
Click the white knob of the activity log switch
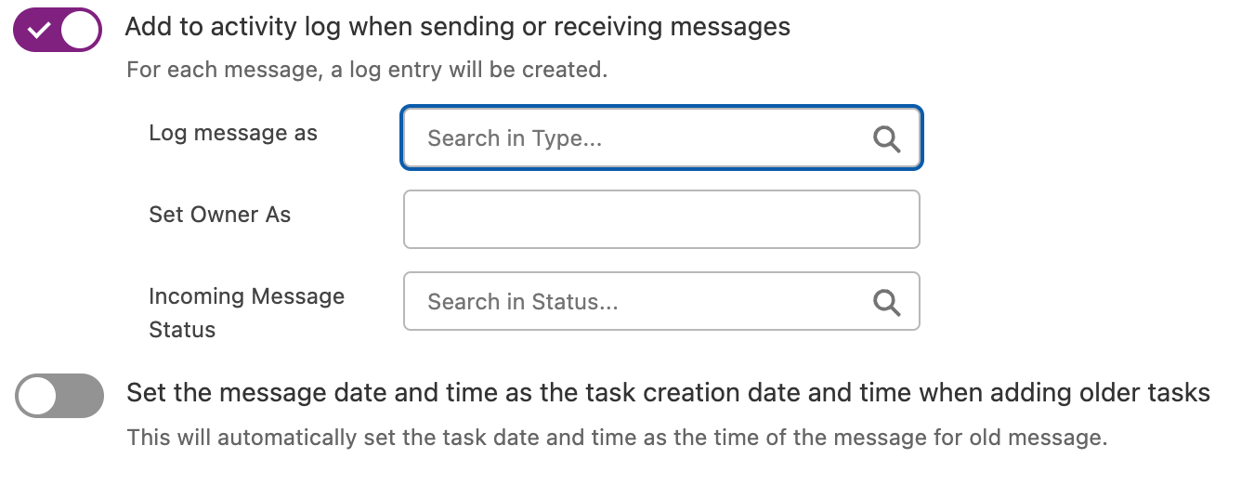80,30
